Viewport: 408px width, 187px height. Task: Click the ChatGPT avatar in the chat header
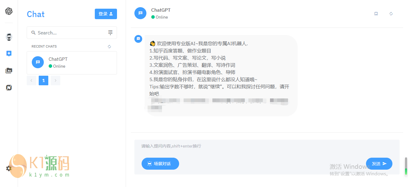[x=140, y=13]
